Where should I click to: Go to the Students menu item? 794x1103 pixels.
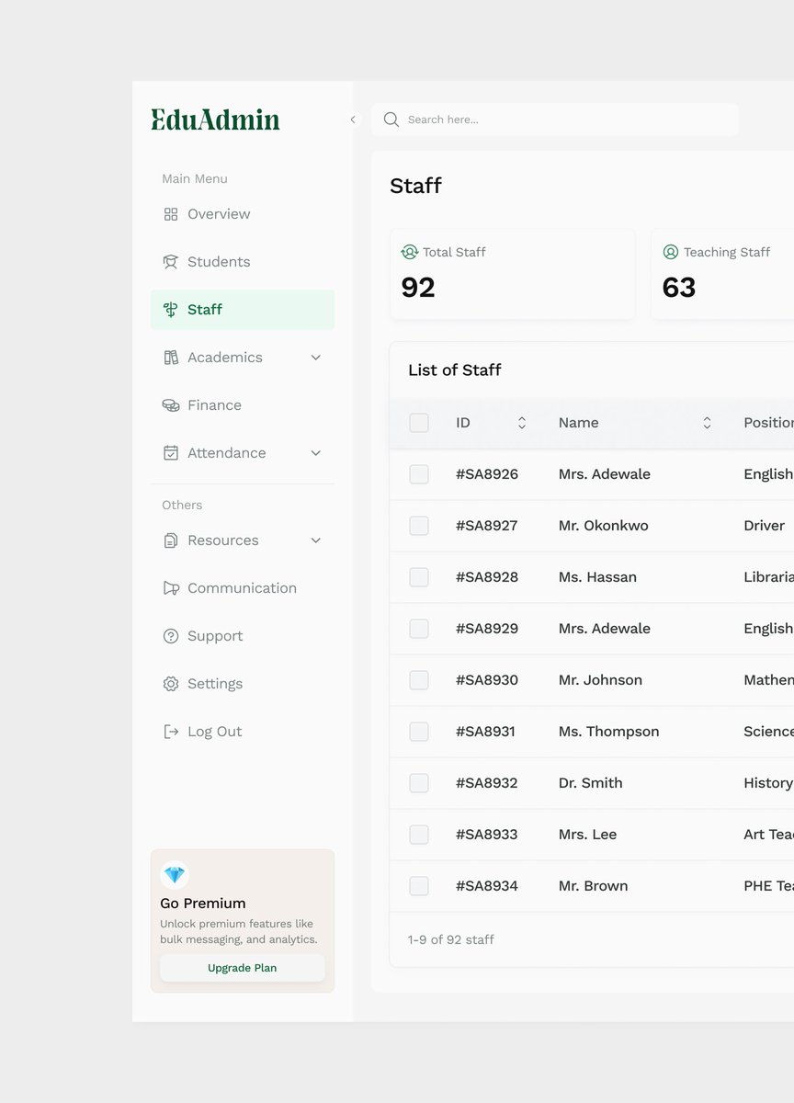(x=243, y=262)
